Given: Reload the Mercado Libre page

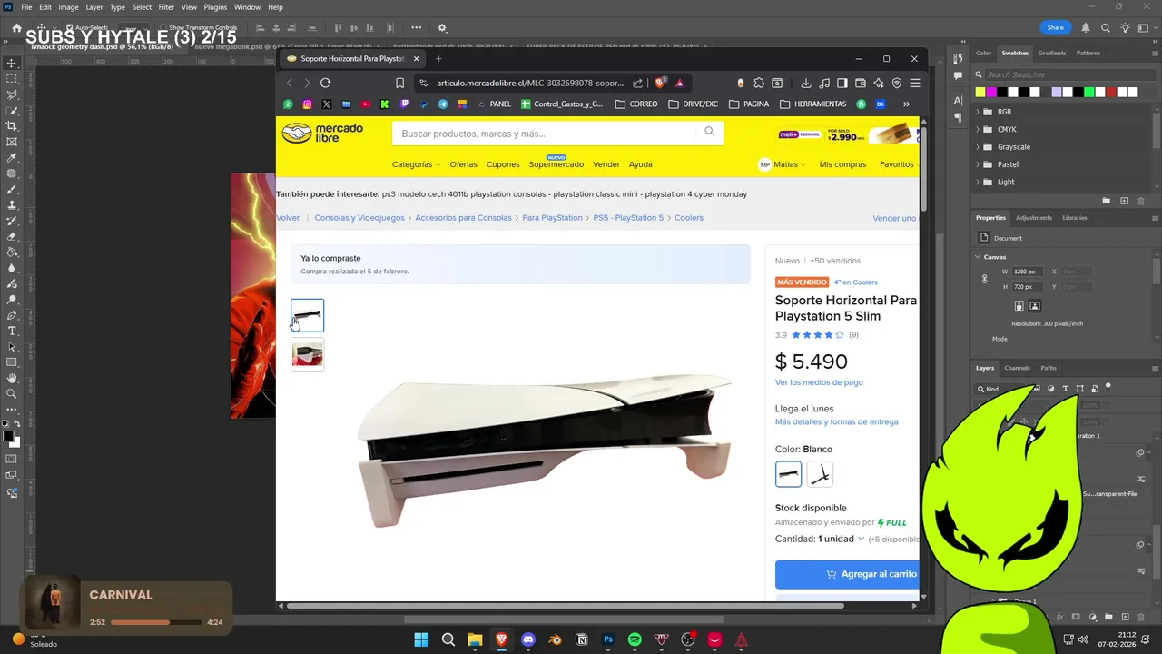Looking at the screenshot, I should [x=325, y=83].
